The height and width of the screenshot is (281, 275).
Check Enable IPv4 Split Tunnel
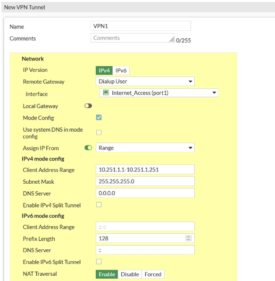[x=99, y=204]
